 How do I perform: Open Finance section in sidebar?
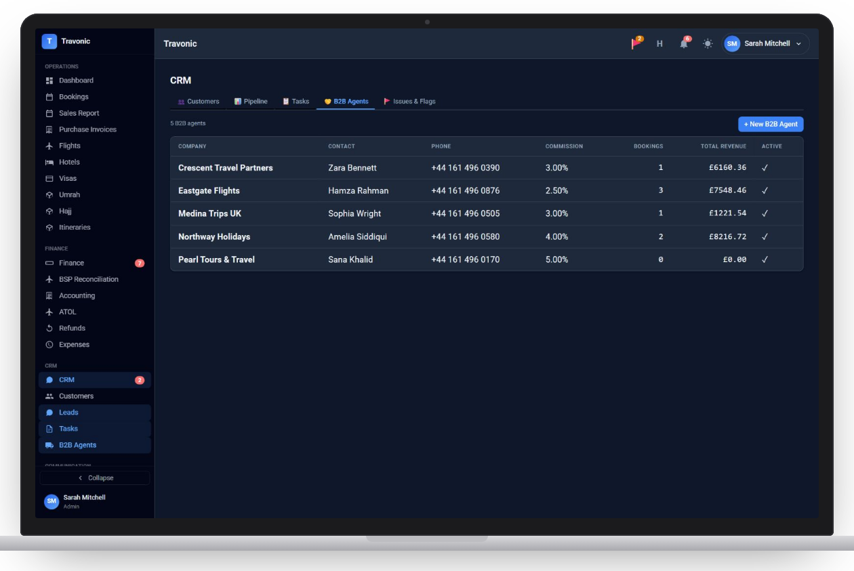point(95,263)
